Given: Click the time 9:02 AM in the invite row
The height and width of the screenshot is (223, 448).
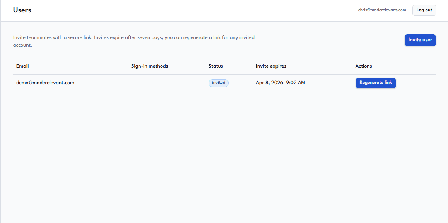Looking at the screenshot, I should (296, 82).
